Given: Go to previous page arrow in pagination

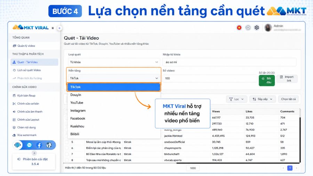Looking at the screenshot, I should [x=283, y=168].
